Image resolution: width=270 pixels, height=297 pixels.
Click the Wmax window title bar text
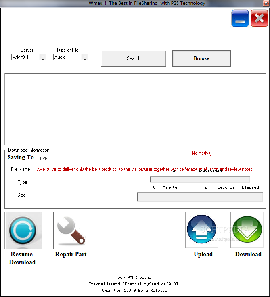click(x=147, y=3)
